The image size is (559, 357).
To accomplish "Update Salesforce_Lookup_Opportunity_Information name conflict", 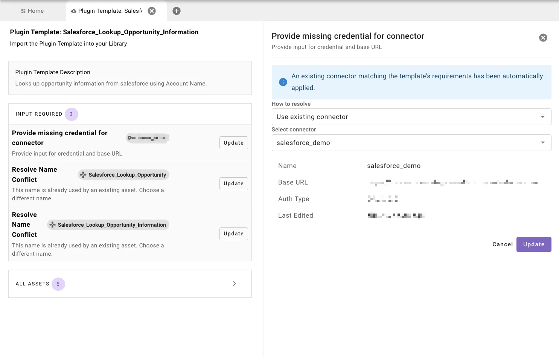I will pos(234,234).
